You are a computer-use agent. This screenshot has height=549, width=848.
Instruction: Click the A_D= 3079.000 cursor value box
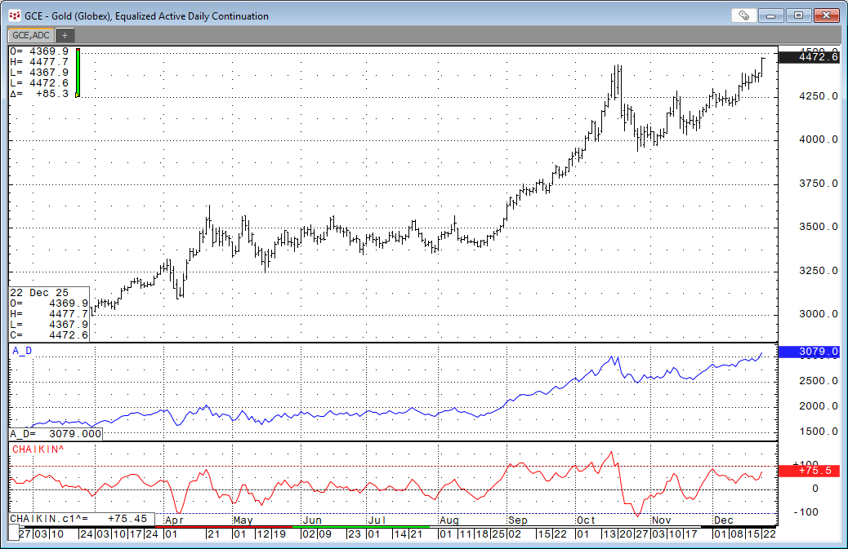(x=56, y=434)
